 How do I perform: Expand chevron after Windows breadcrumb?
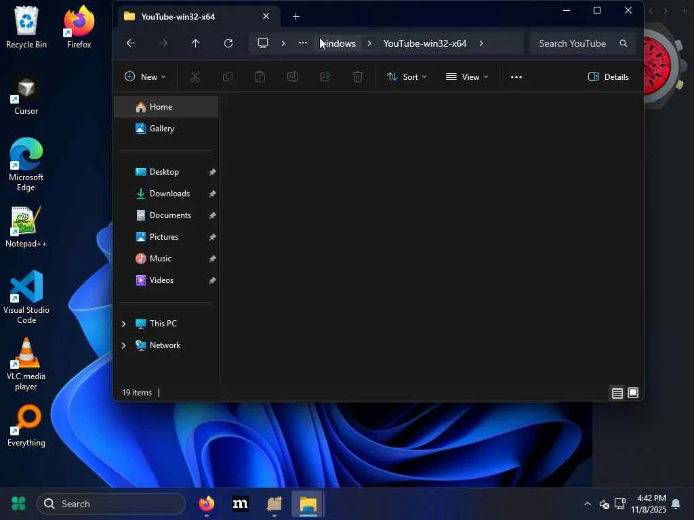[369, 43]
